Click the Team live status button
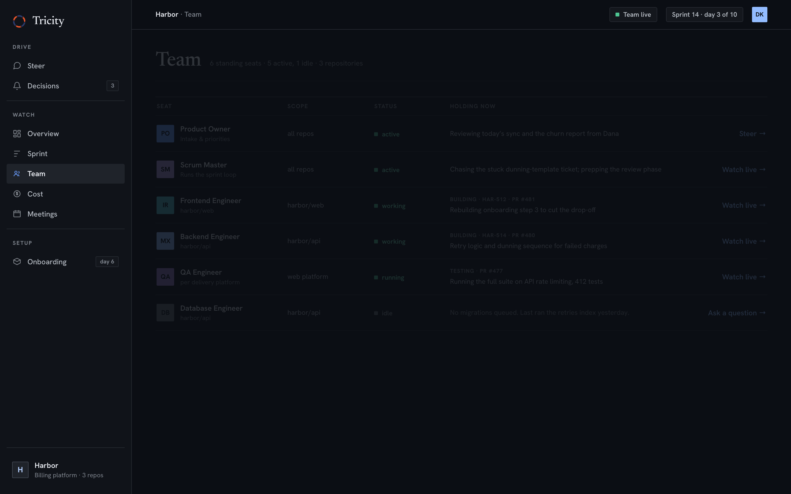 [633, 15]
